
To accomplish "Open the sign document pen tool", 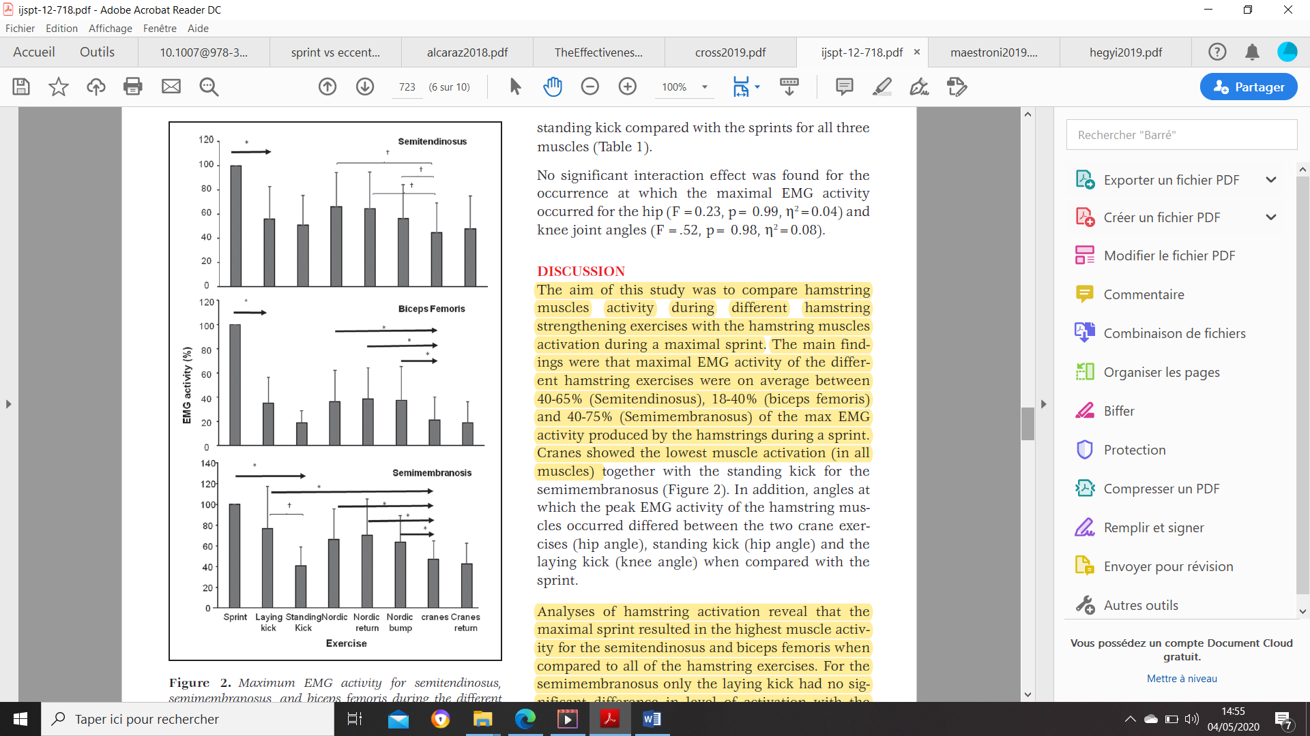I will [x=919, y=87].
